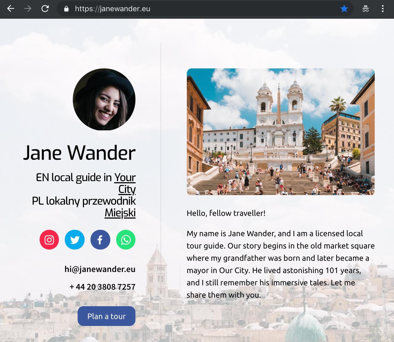This screenshot has height=342, width=394.
Task: Click Jane's round profile photo
Action: click(104, 99)
